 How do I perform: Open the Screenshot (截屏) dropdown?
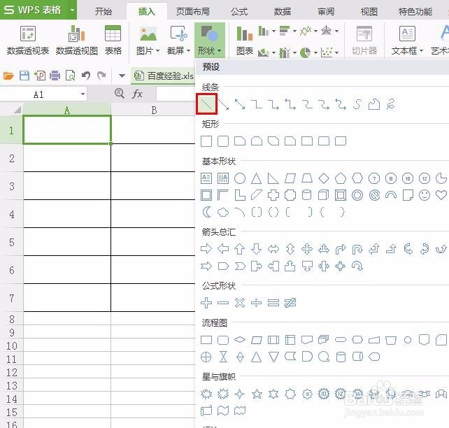(178, 41)
